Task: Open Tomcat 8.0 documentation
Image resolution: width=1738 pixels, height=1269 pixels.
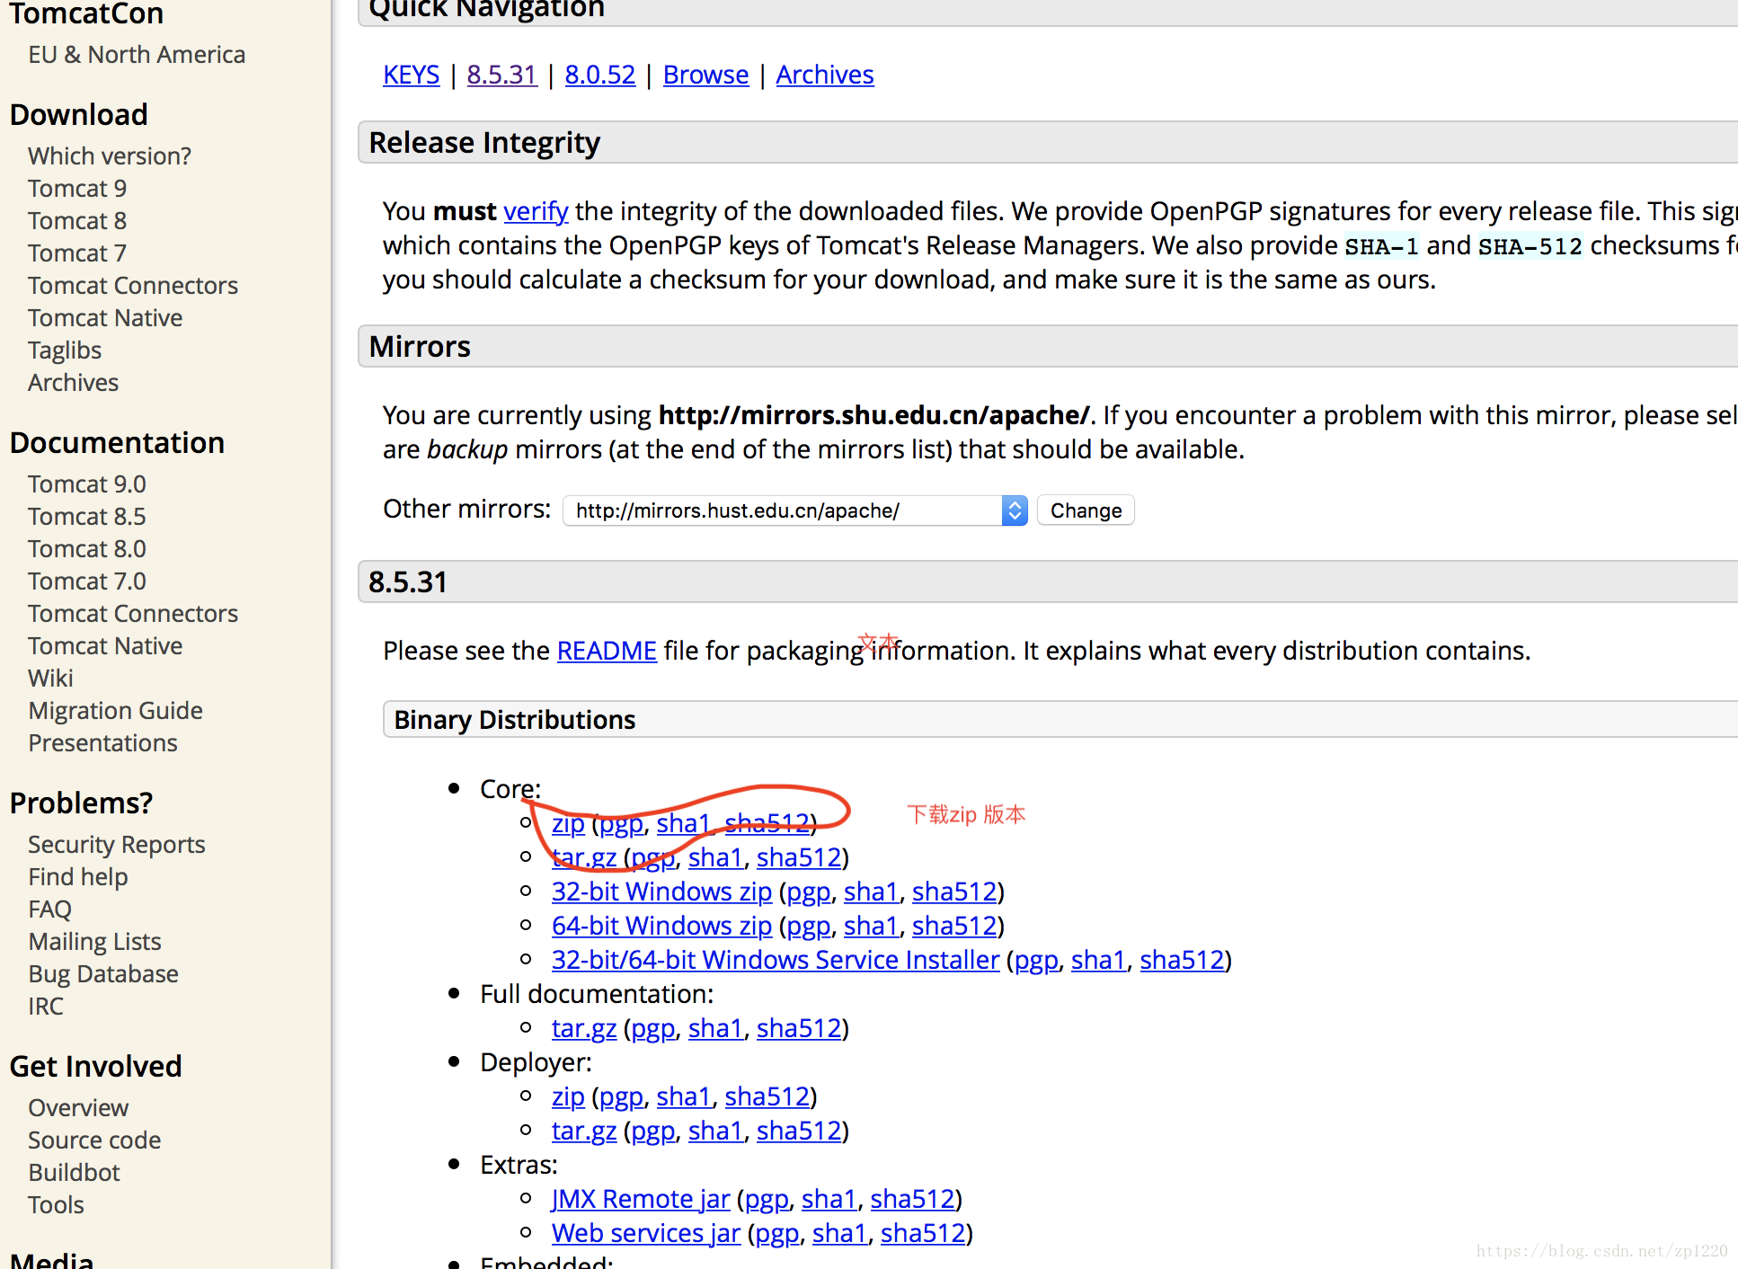Action: pyautogui.click(x=87, y=549)
